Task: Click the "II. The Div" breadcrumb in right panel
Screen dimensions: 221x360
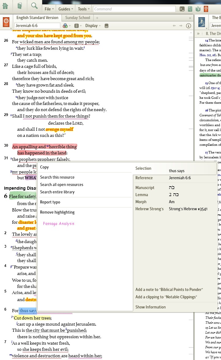Action: 213,34
